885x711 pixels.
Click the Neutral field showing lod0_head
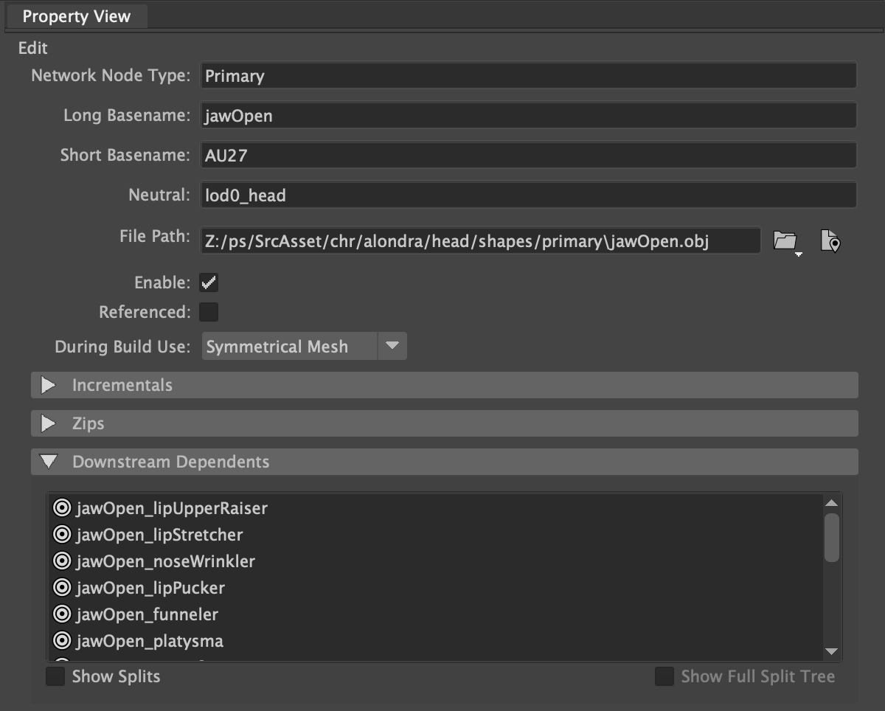528,195
